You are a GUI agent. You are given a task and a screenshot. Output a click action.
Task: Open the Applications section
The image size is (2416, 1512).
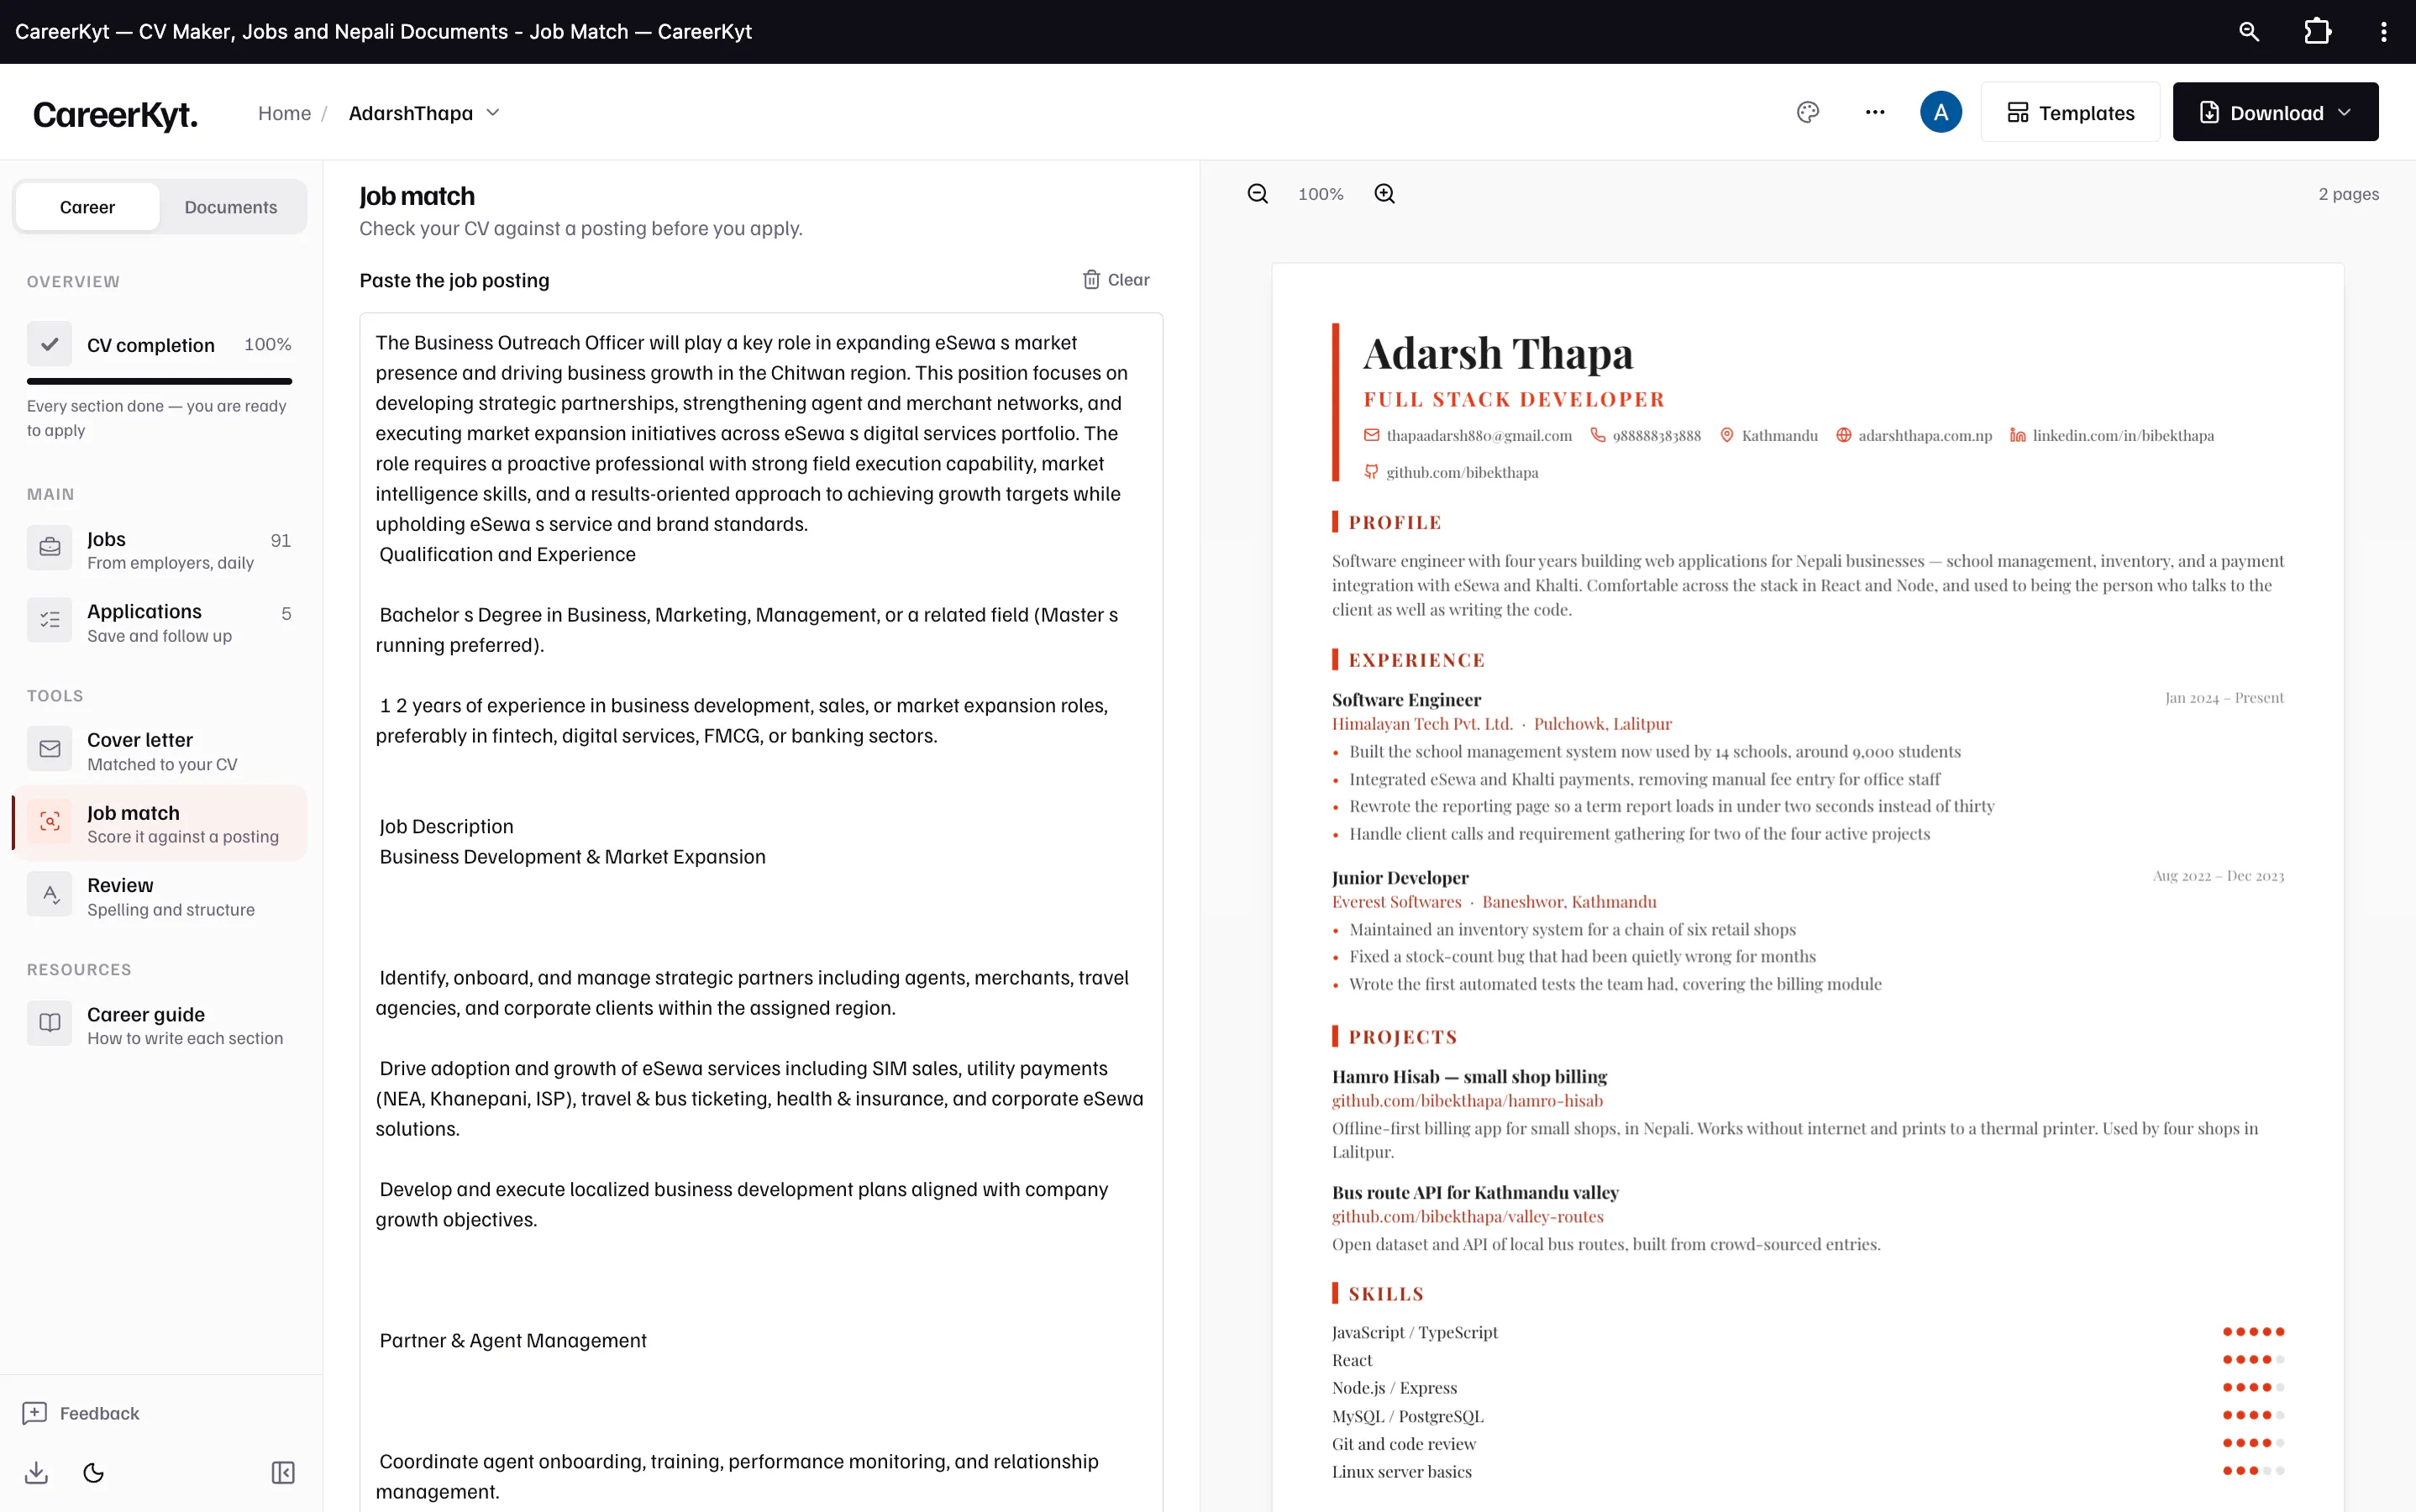(160, 622)
